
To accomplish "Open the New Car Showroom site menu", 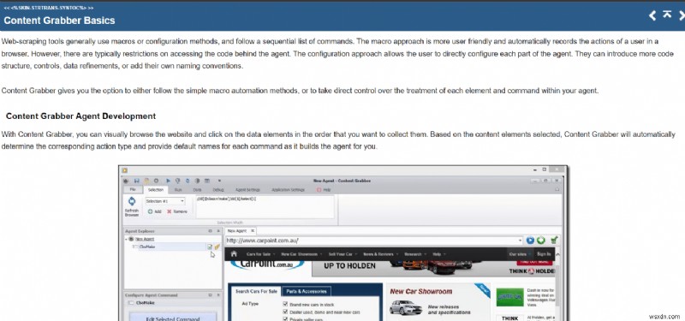I will coord(301,253).
